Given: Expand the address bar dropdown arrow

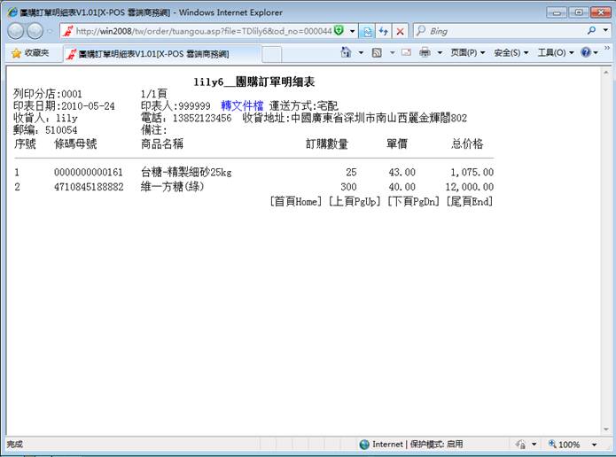Looking at the screenshot, I should pos(352,31).
